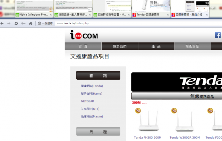Open the home page icon
This screenshot has height=141, width=222.
[x=31, y=23]
